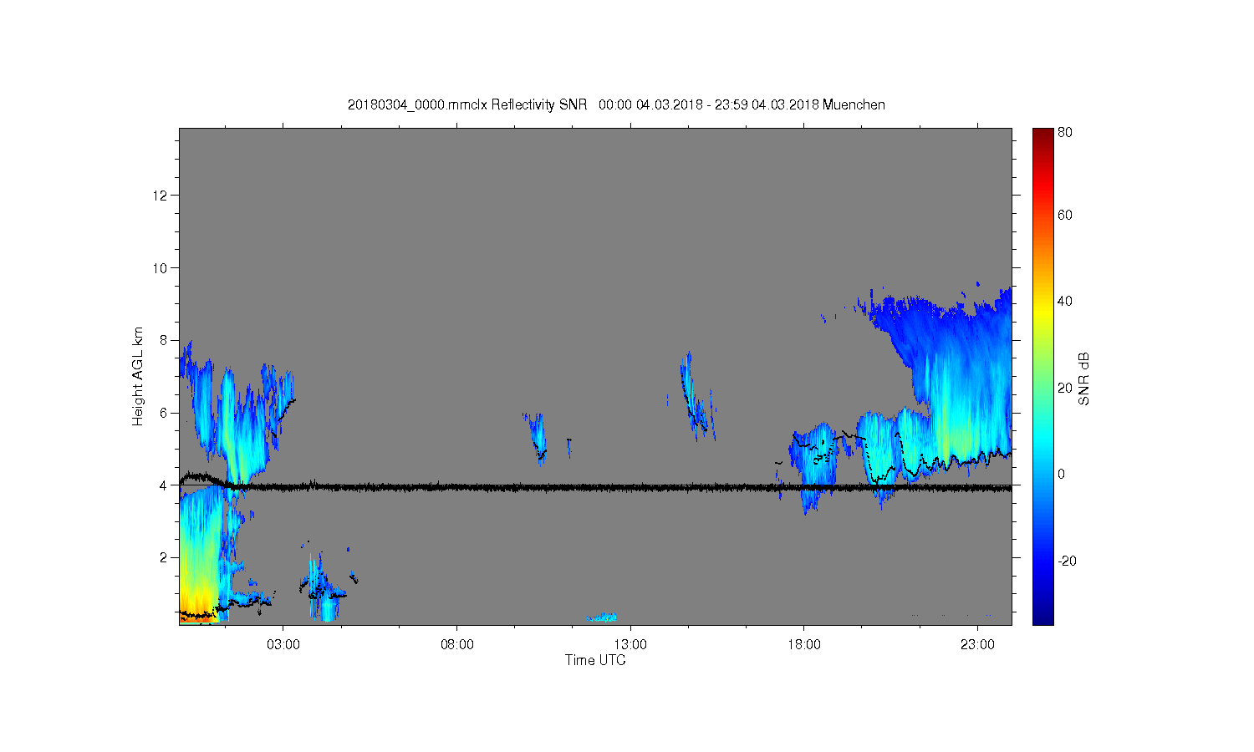Click the height tick label 6
The height and width of the screenshot is (752, 1254).
tap(164, 413)
